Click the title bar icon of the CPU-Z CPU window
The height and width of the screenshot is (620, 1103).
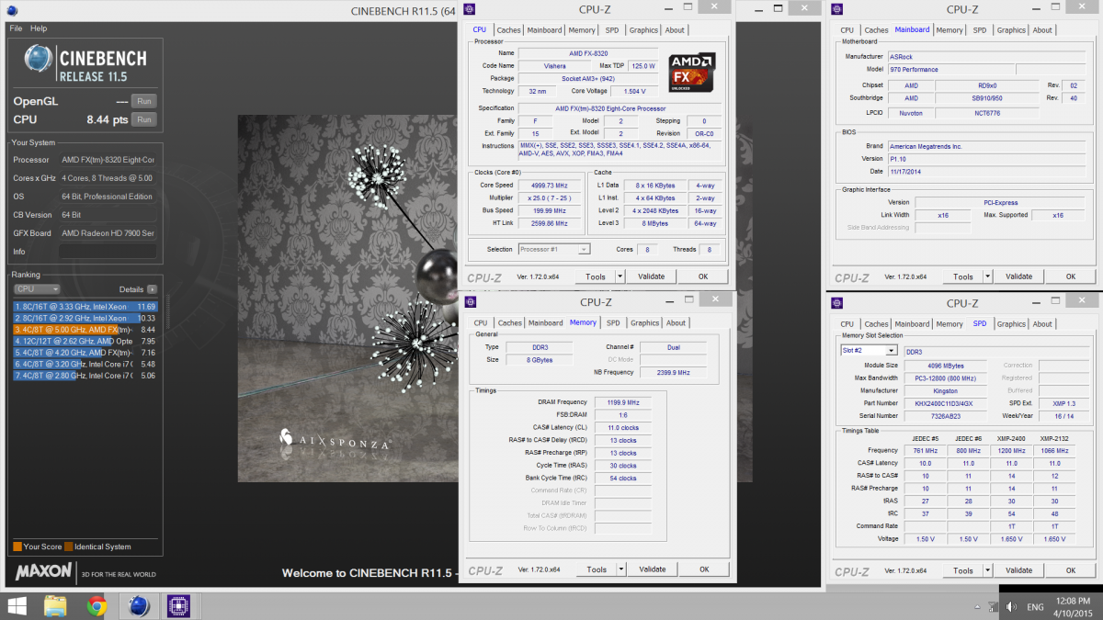[x=471, y=9]
